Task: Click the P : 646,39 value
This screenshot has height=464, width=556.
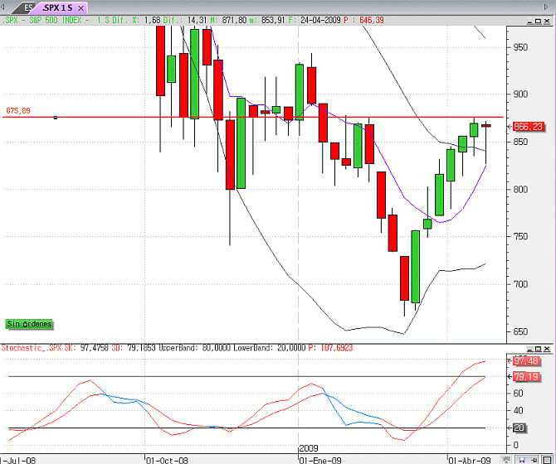Action: tap(363, 20)
